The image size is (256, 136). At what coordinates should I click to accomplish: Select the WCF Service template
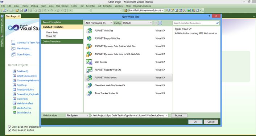128,62
